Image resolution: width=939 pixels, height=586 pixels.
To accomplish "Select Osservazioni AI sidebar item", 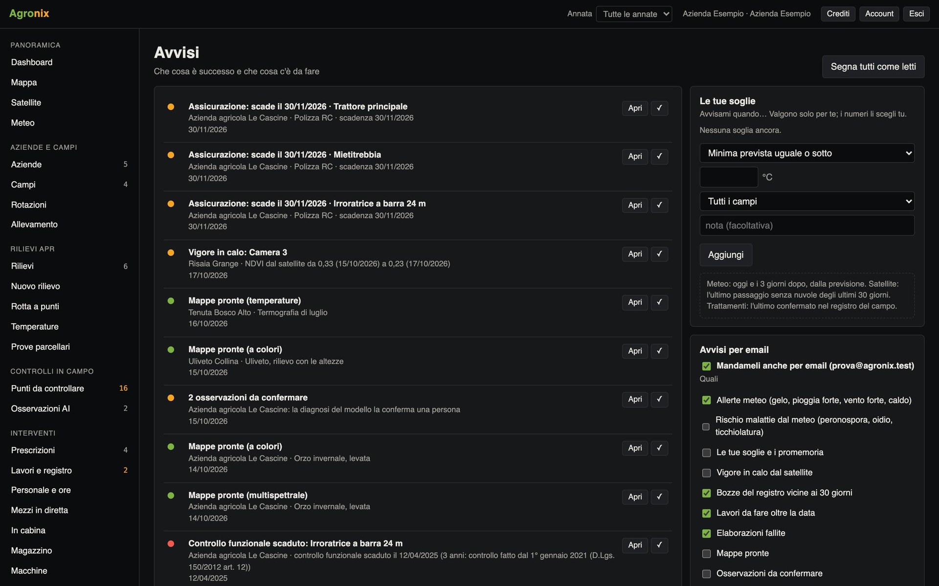I will (69, 409).
